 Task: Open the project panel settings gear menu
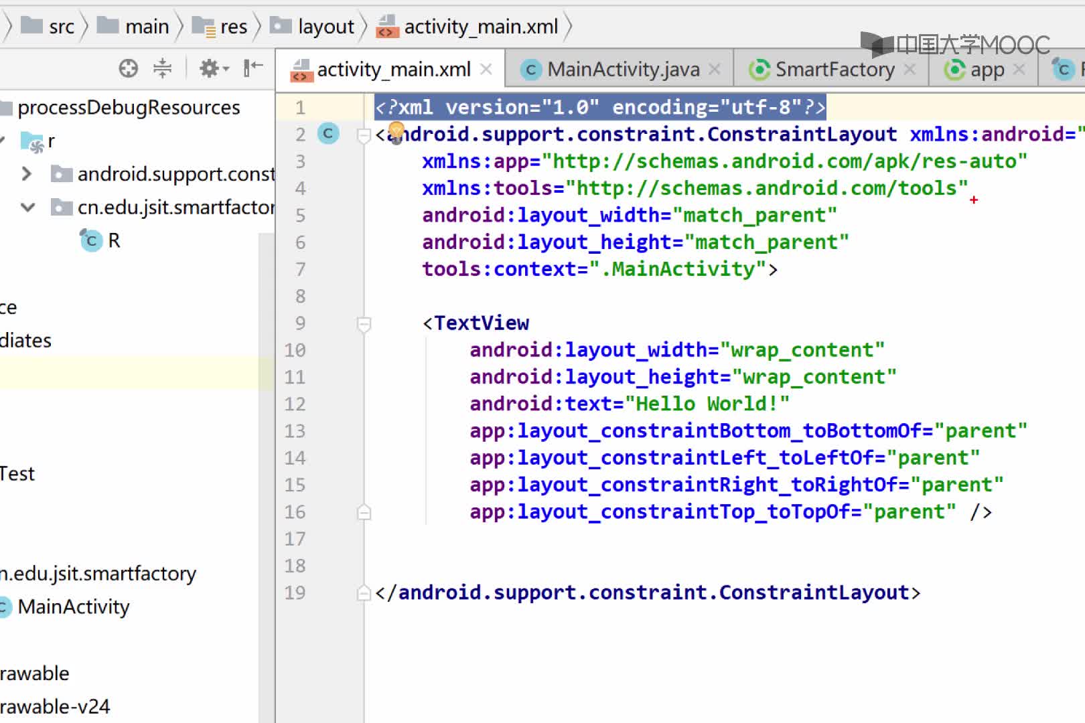214,68
